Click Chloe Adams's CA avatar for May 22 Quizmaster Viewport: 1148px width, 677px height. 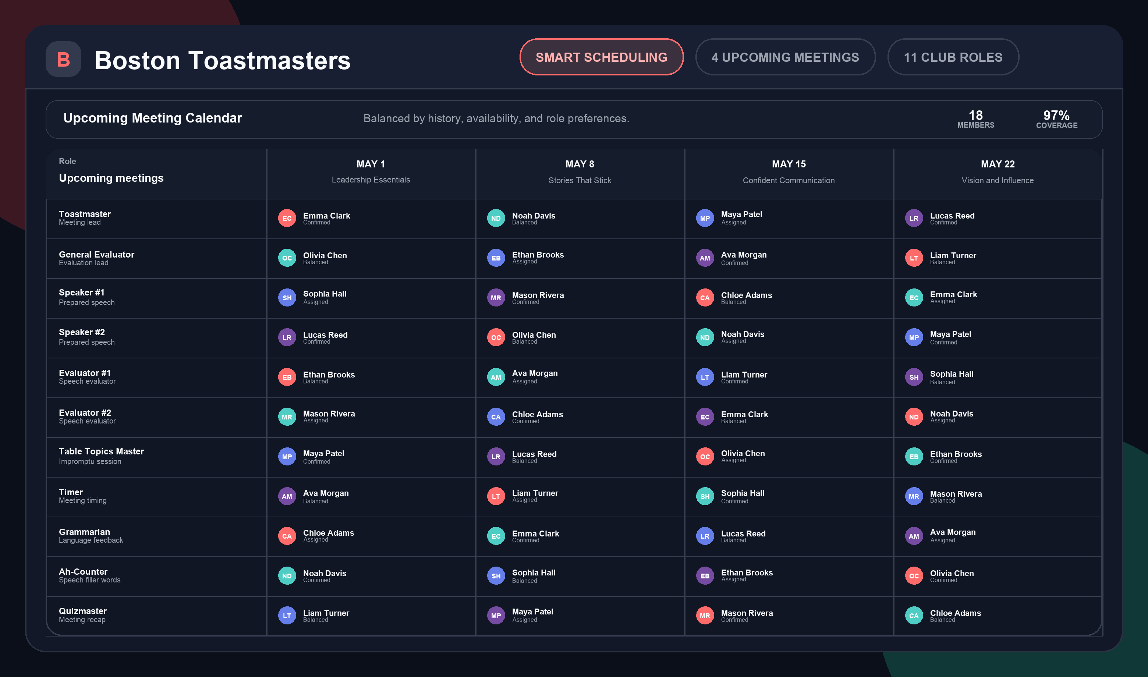coord(914,616)
